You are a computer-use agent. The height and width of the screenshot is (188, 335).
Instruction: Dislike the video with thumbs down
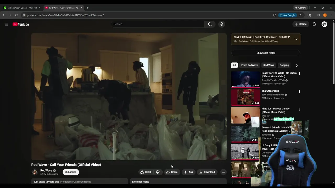pyautogui.click(x=158, y=172)
